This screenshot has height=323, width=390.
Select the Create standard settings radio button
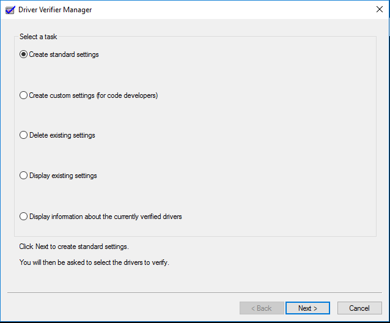pos(23,54)
